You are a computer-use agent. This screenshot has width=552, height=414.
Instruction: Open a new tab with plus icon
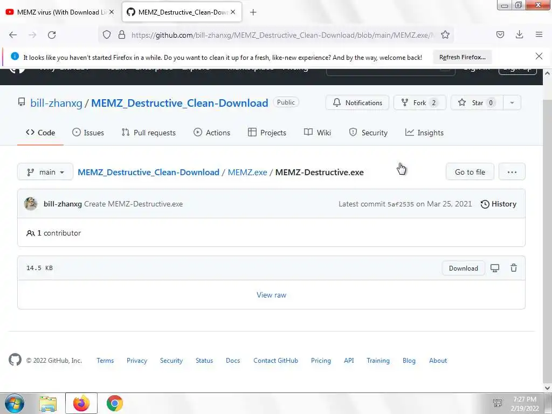[x=253, y=12]
